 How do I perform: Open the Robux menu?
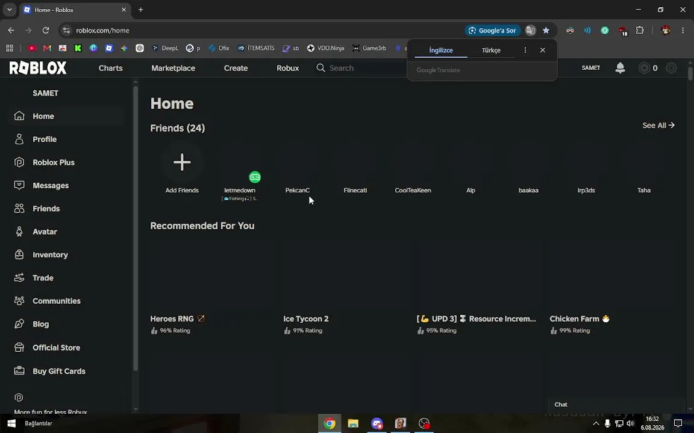point(288,68)
